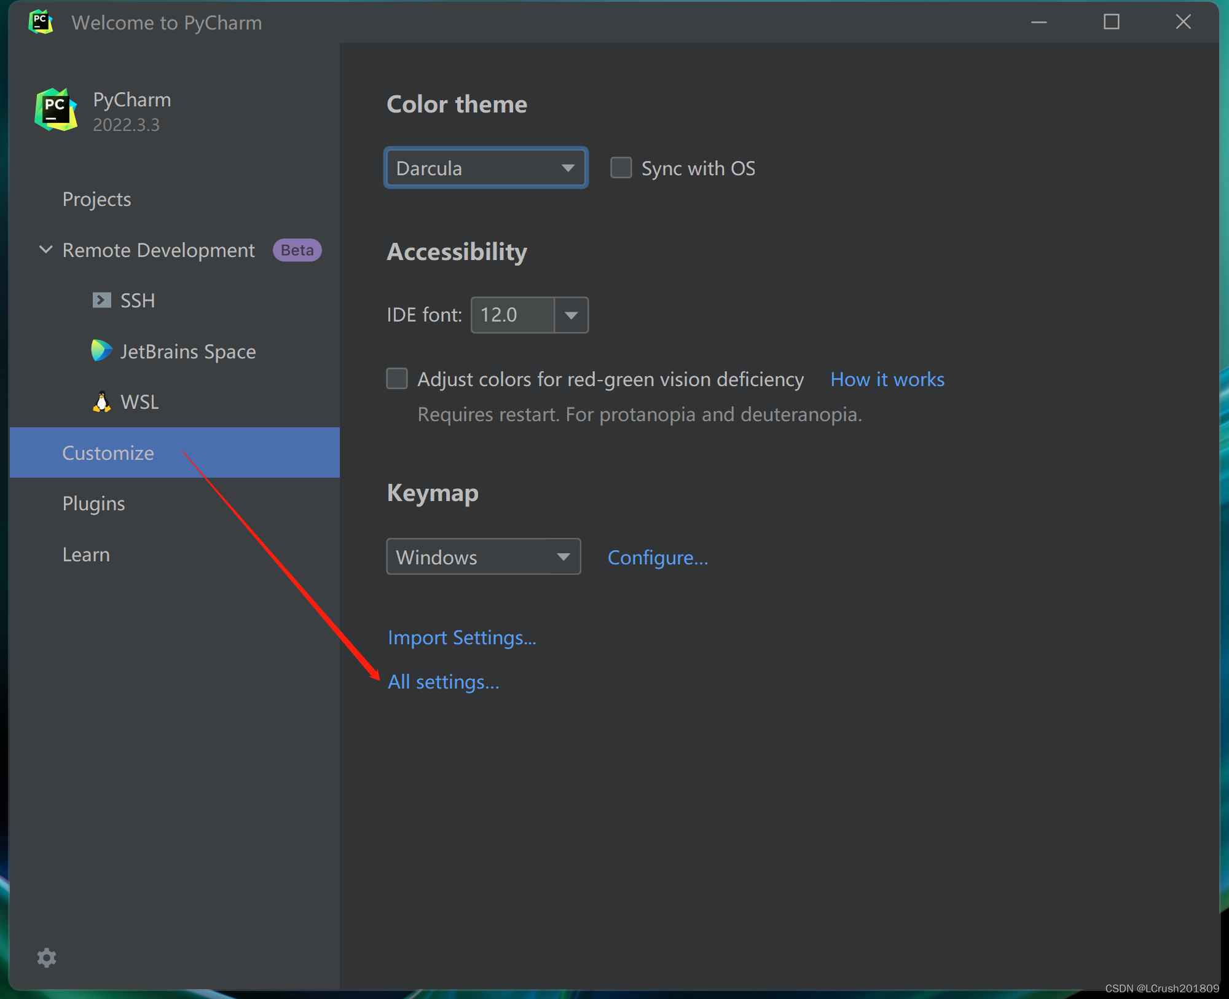Open the Darcula color theme dropdown
The width and height of the screenshot is (1229, 999).
click(x=485, y=167)
